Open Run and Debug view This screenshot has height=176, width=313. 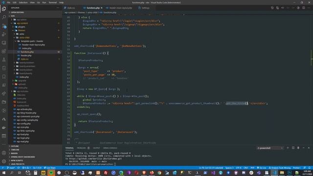pos(4,34)
